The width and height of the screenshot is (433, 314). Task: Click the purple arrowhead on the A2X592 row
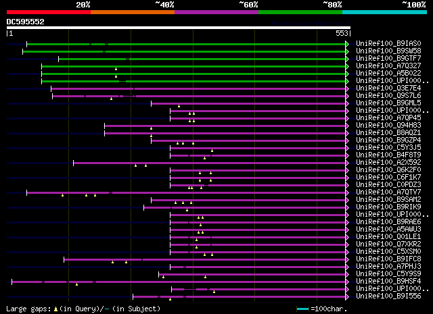347,163
